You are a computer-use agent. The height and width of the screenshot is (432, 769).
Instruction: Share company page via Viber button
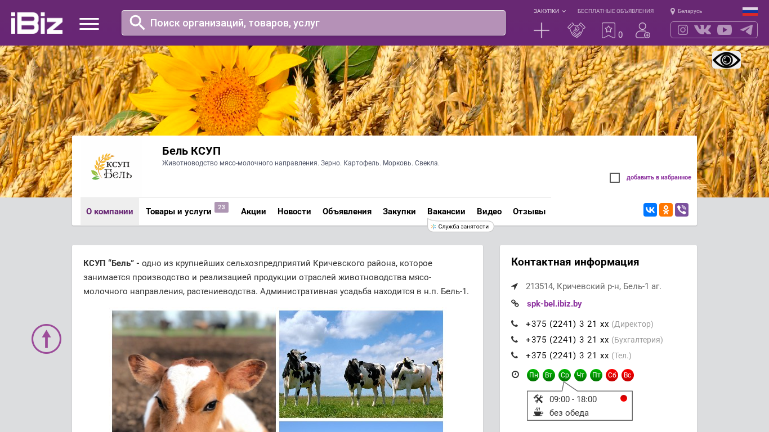pyautogui.click(x=682, y=210)
